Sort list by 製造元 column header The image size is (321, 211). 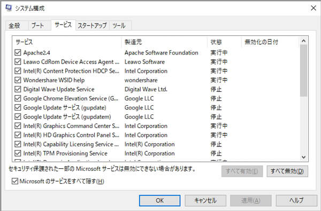point(164,42)
